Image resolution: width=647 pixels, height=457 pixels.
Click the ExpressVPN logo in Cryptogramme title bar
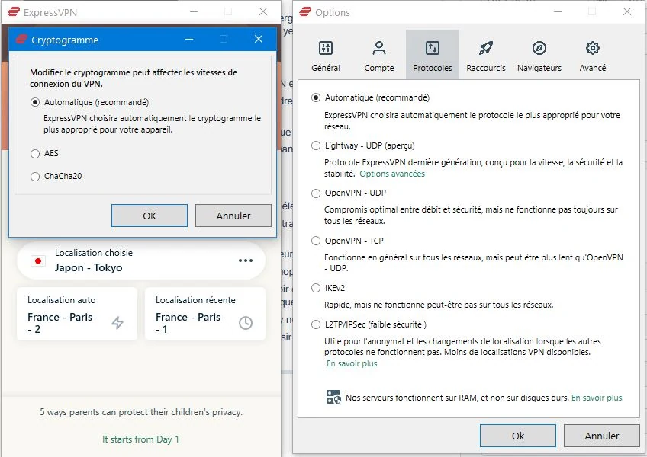point(21,39)
